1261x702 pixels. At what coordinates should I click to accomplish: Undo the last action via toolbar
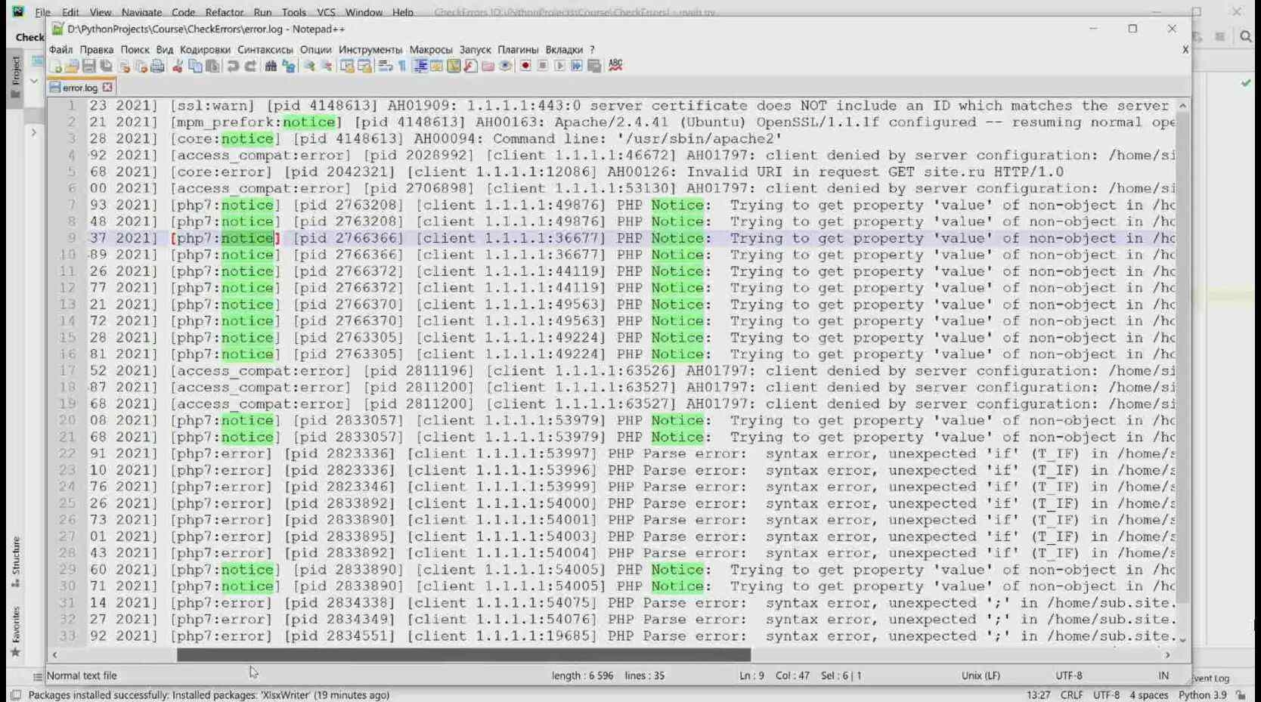pyautogui.click(x=233, y=66)
